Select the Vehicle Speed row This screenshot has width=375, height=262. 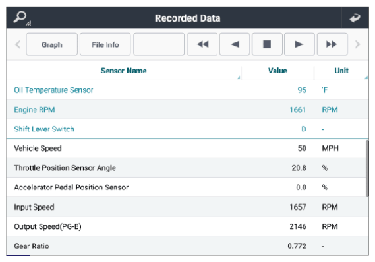[187, 148]
